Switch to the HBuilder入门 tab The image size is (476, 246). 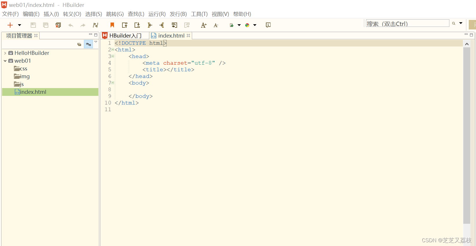pos(125,36)
